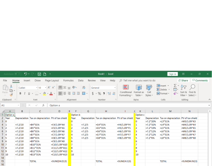Open Format as Table

[x=139, y=91]
